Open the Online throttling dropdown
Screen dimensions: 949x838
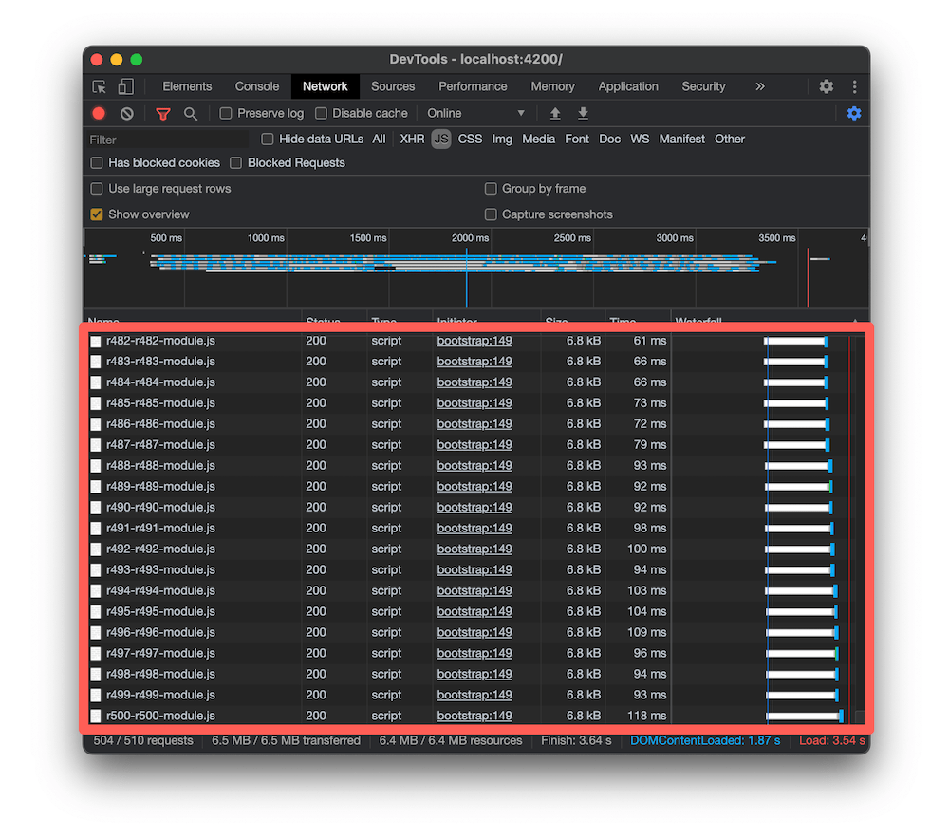(475, 113)
